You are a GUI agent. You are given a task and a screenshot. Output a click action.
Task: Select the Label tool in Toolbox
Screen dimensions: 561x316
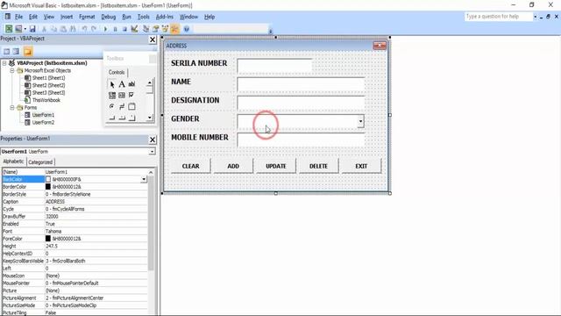click(122, 84)
